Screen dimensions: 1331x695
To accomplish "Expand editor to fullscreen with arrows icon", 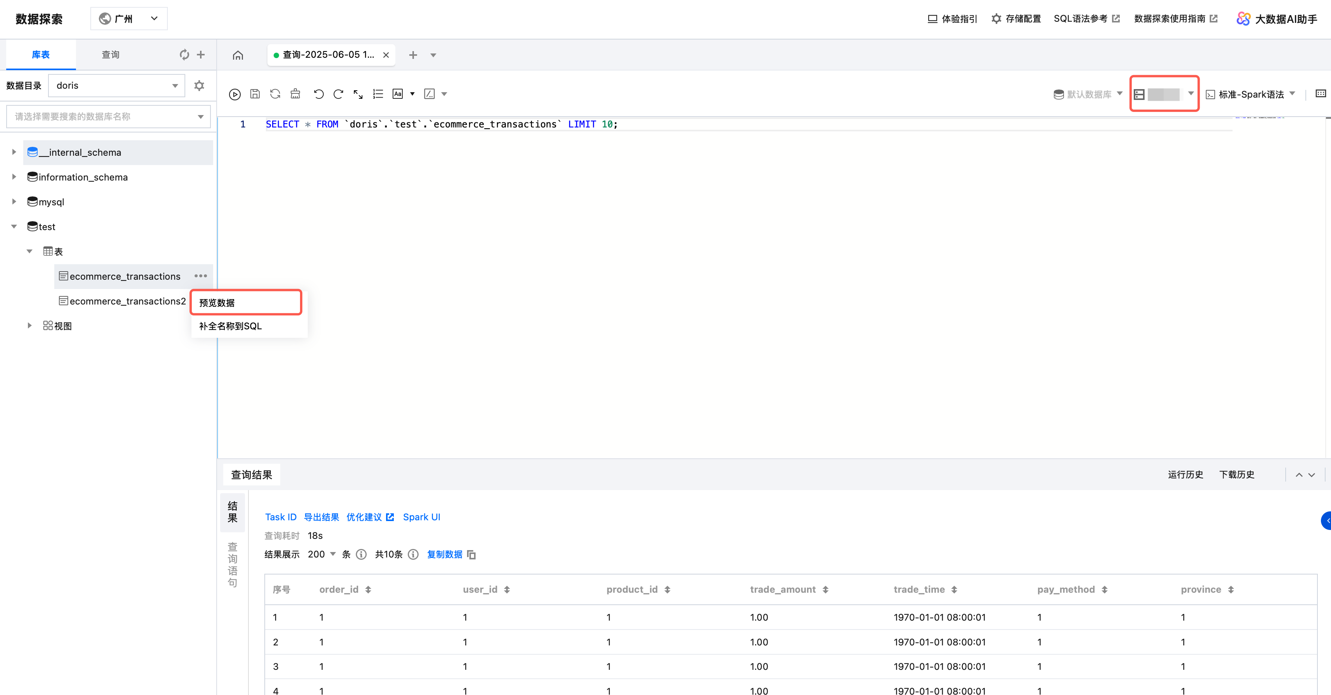I will pos(358,94).
